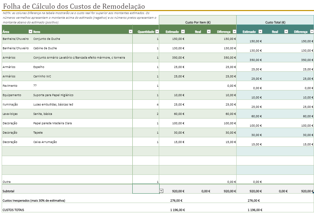Image resolution: width=314 pixels, height=213 pixels.
Task: Open the Subtotal row function dropdown arrow
Action: point(162,191)
